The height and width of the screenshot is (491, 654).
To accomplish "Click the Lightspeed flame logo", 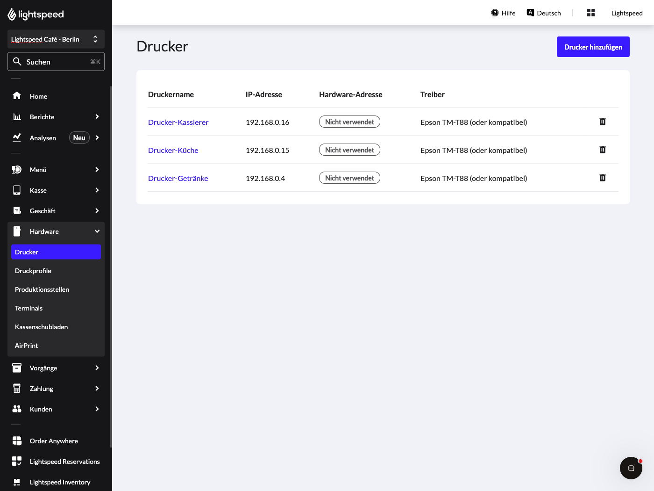I will 12,14.
